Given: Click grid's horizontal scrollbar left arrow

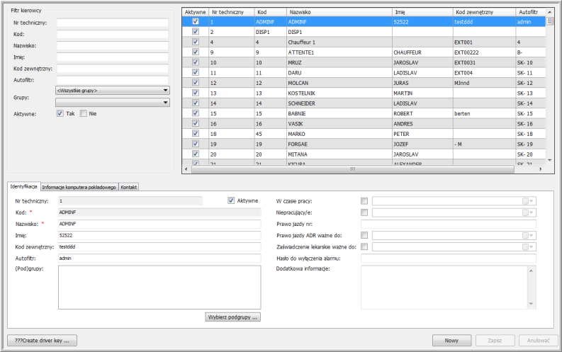Looking at the screenshot, I should click(x=186, y=169).
